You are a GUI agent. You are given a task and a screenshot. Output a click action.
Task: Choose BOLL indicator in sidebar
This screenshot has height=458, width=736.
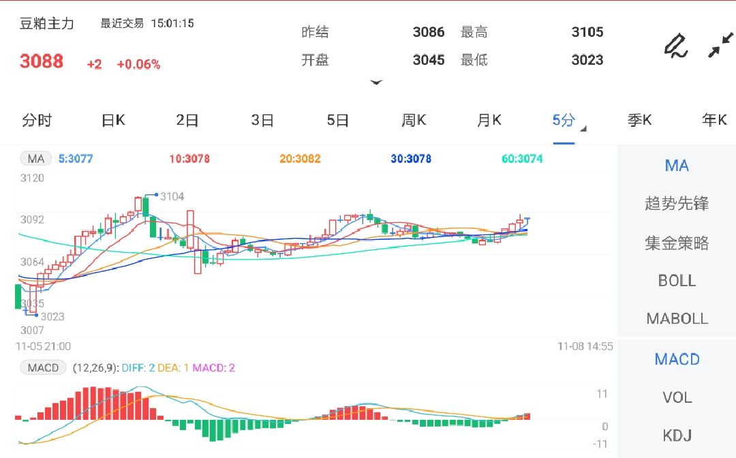pos(677,281)
